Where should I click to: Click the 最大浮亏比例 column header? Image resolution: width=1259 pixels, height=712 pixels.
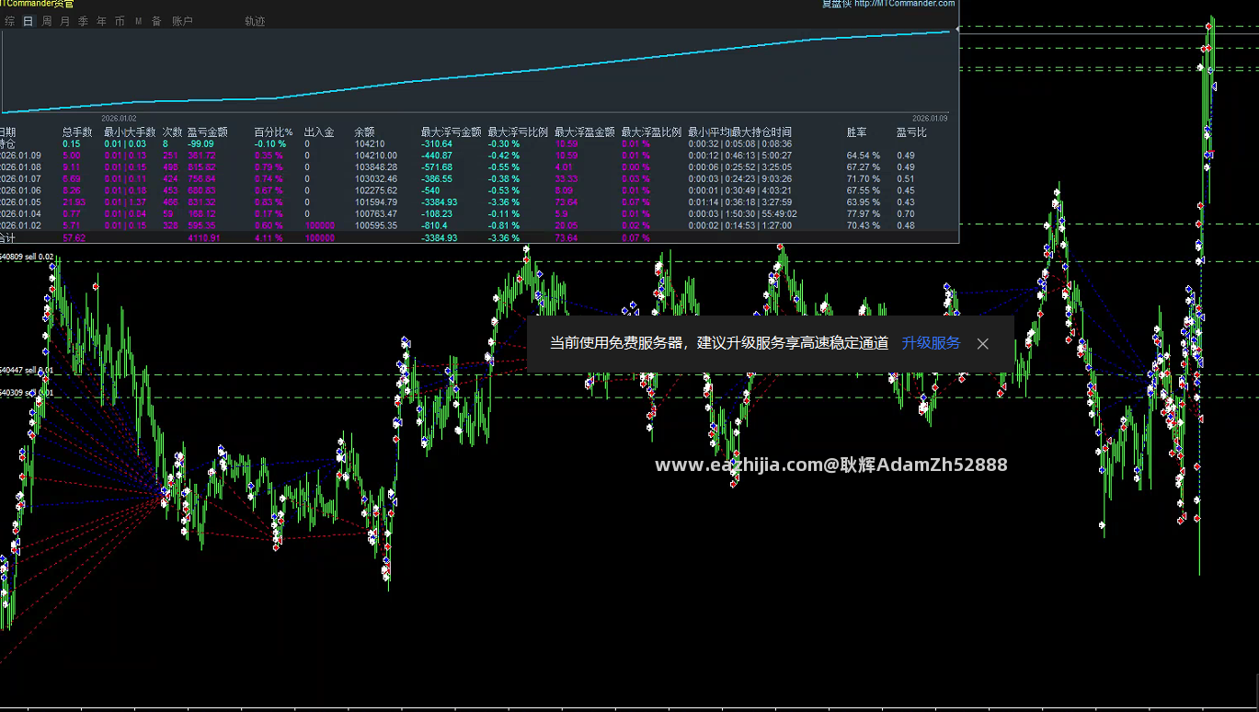point(518,132)
